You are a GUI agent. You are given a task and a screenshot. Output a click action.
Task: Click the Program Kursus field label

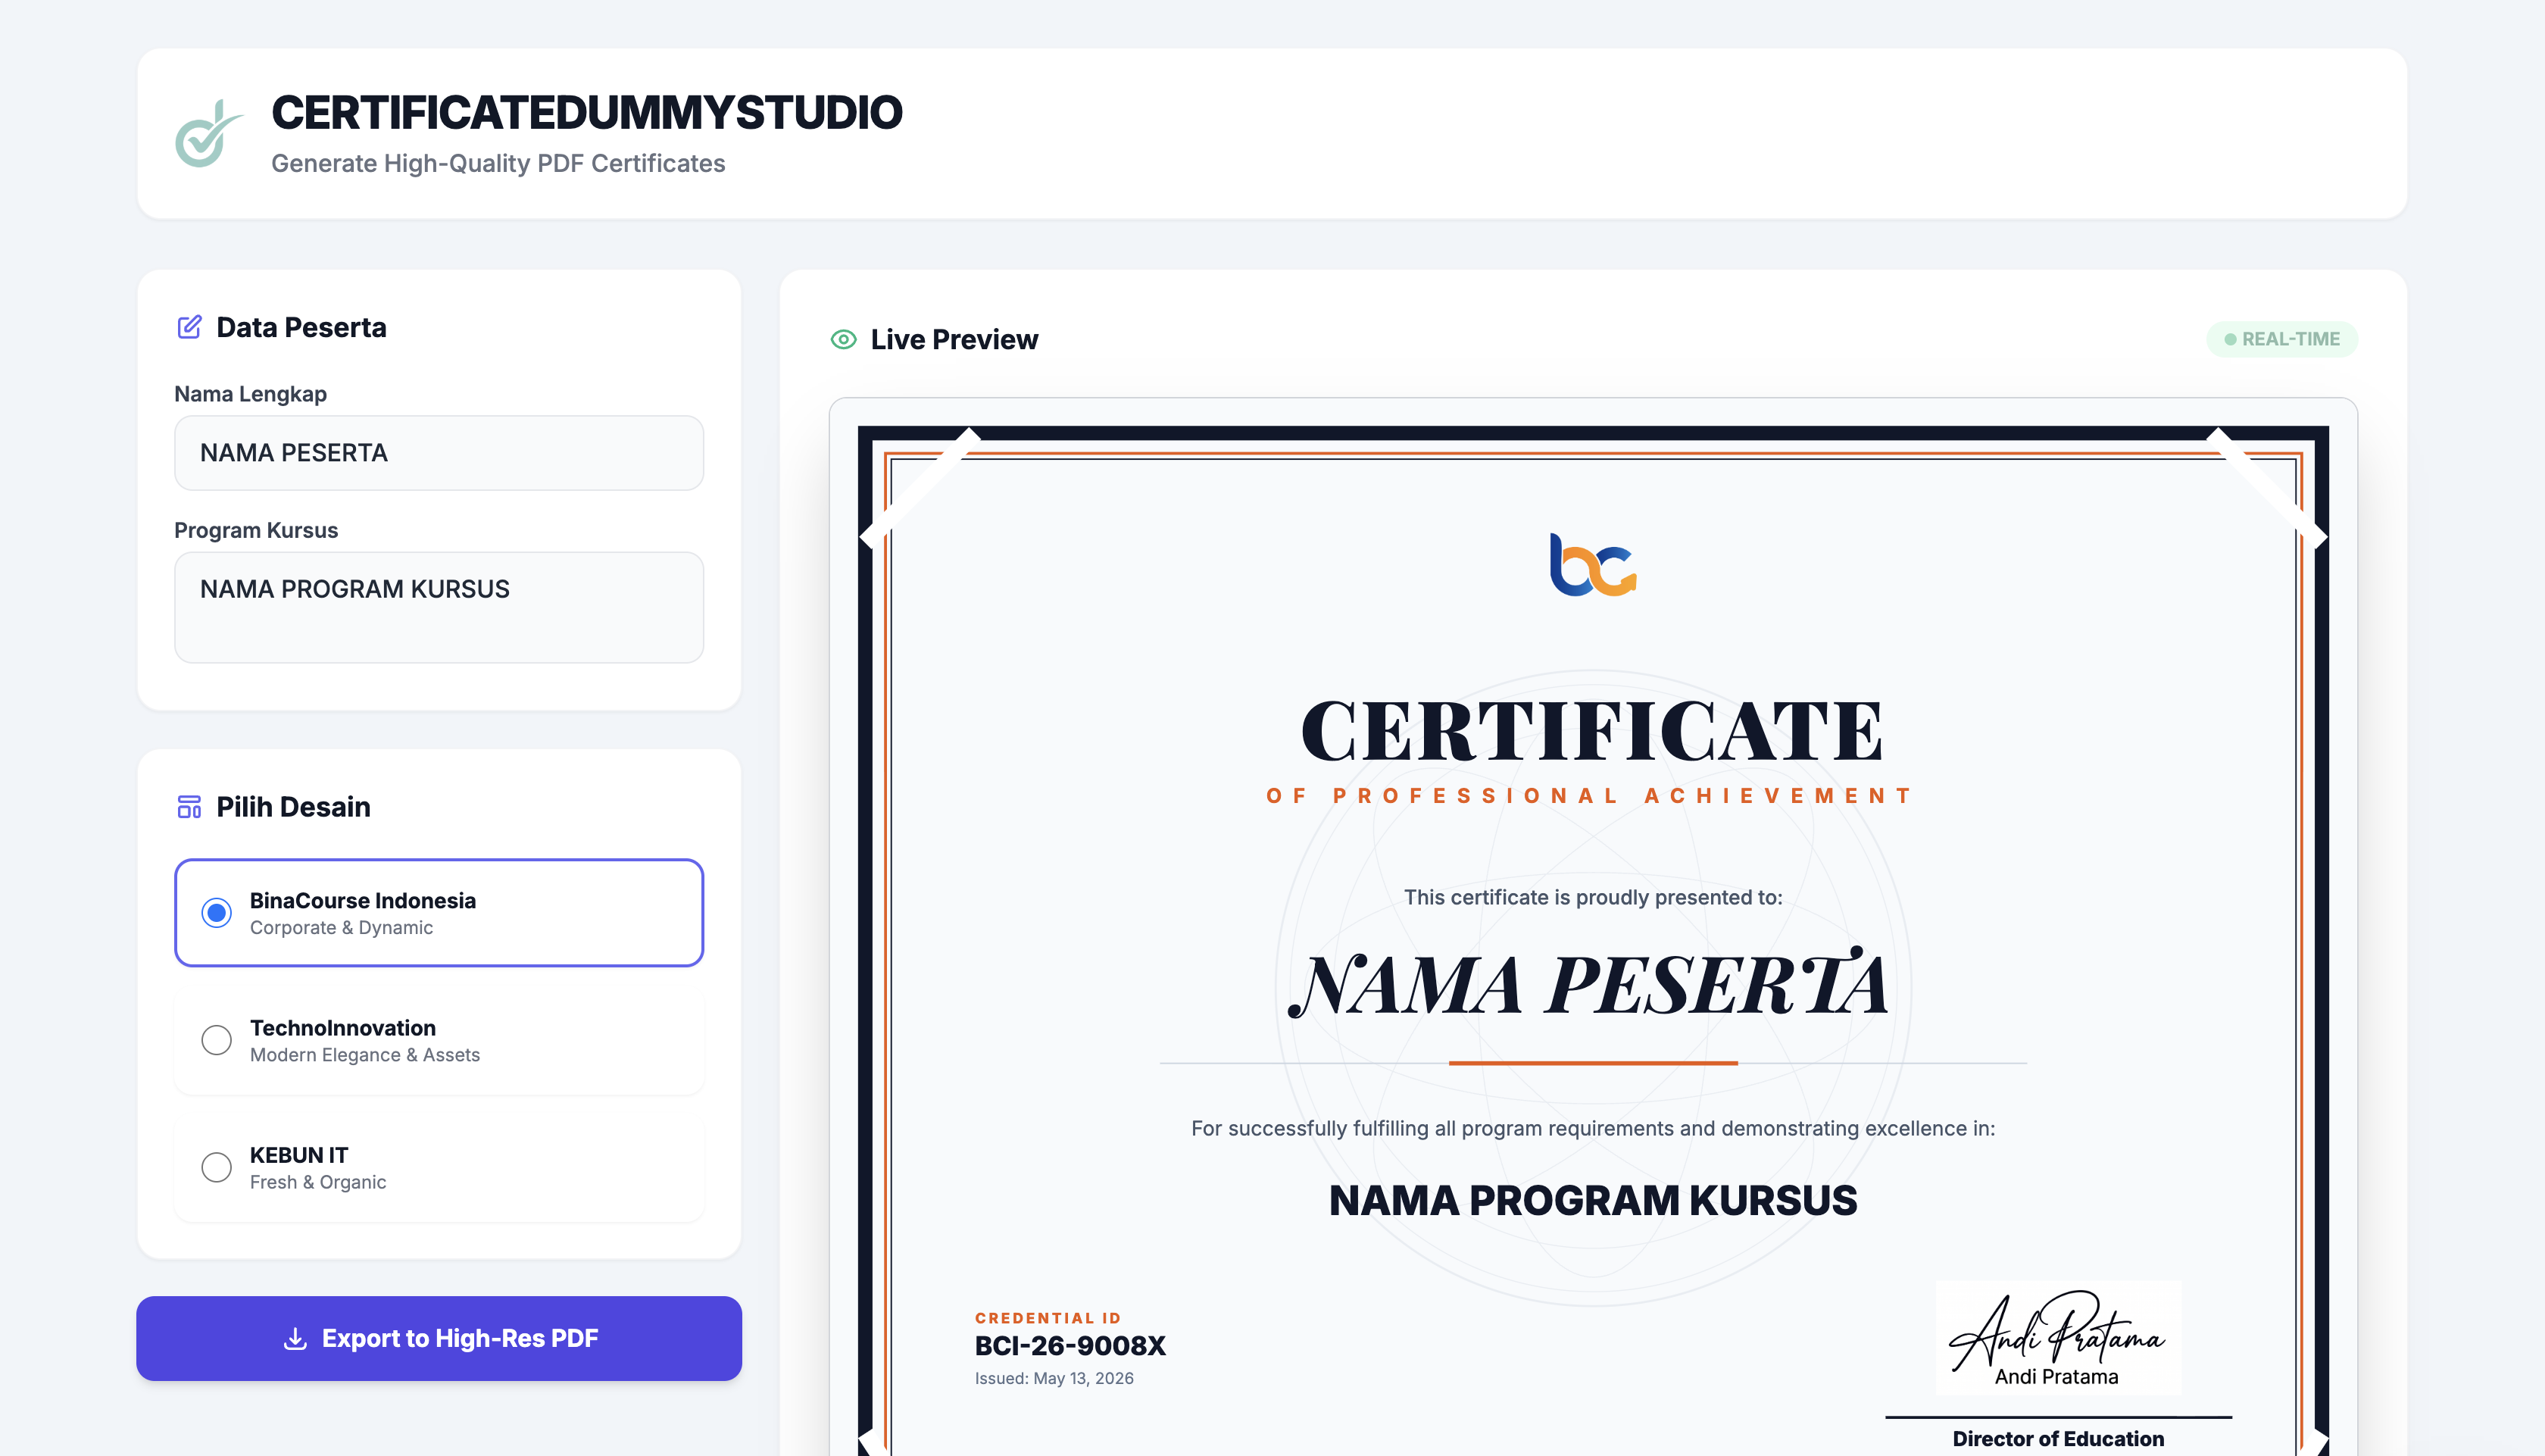click(256, 530)
